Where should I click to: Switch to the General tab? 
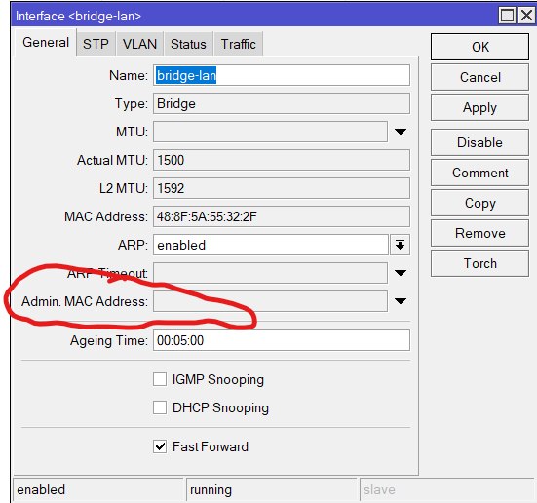tap(46, 43)
